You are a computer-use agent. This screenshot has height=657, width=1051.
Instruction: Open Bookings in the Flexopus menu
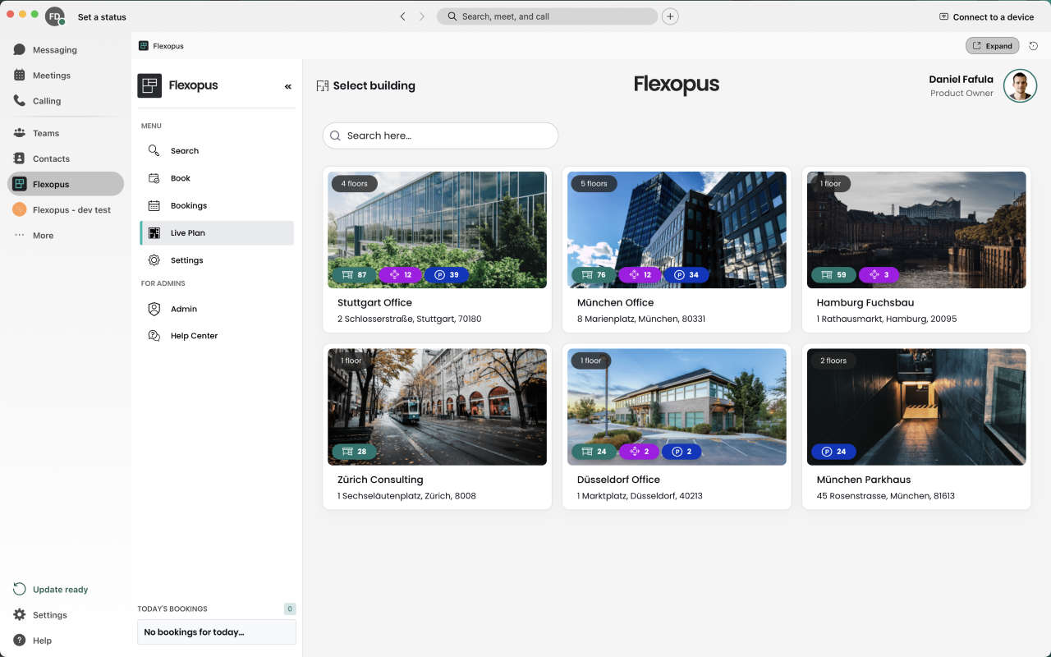click(x=217, y=205)
